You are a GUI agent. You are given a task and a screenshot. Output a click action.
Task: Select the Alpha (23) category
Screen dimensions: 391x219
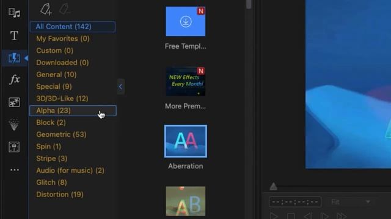pyautogui.click(x=73, y=111)
